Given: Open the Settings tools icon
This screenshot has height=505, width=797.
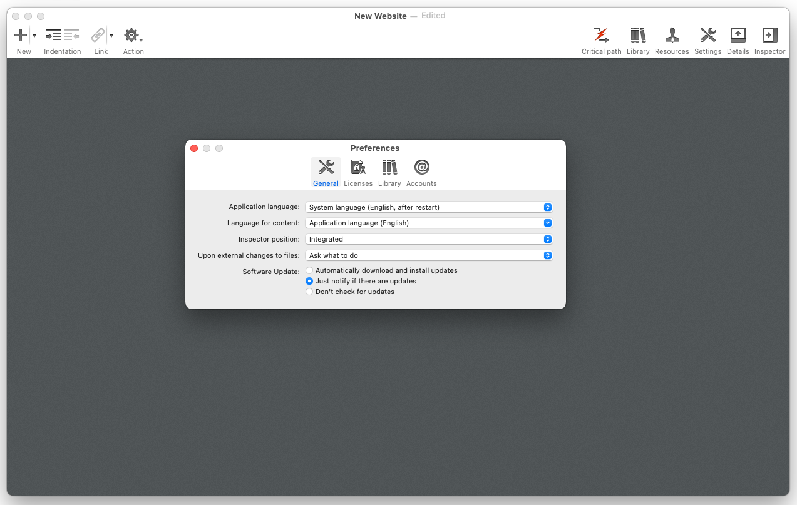Looking at the screenshot, I should pyautogui.click(x=707, y=36).
